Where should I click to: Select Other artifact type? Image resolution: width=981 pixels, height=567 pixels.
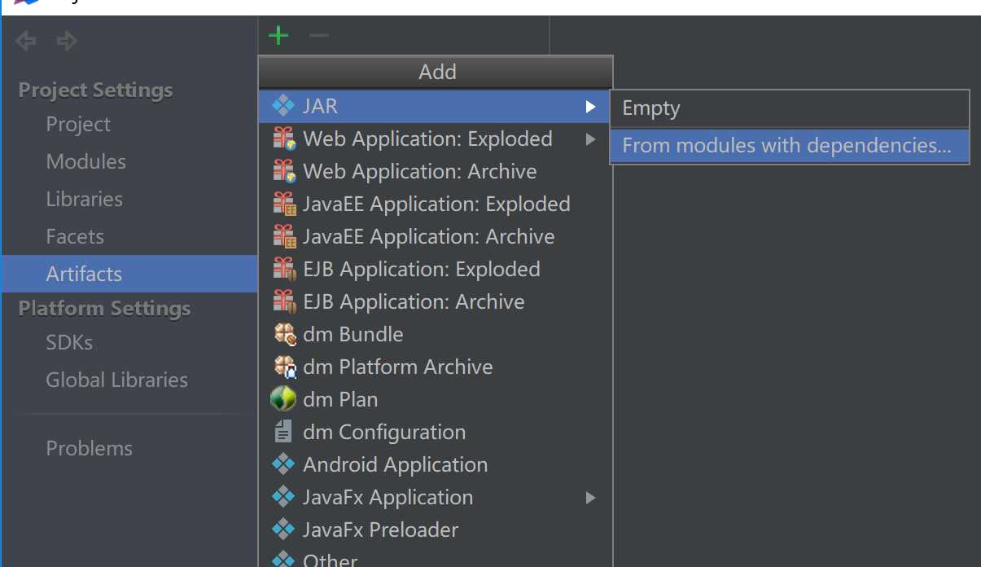coord(435,557)
